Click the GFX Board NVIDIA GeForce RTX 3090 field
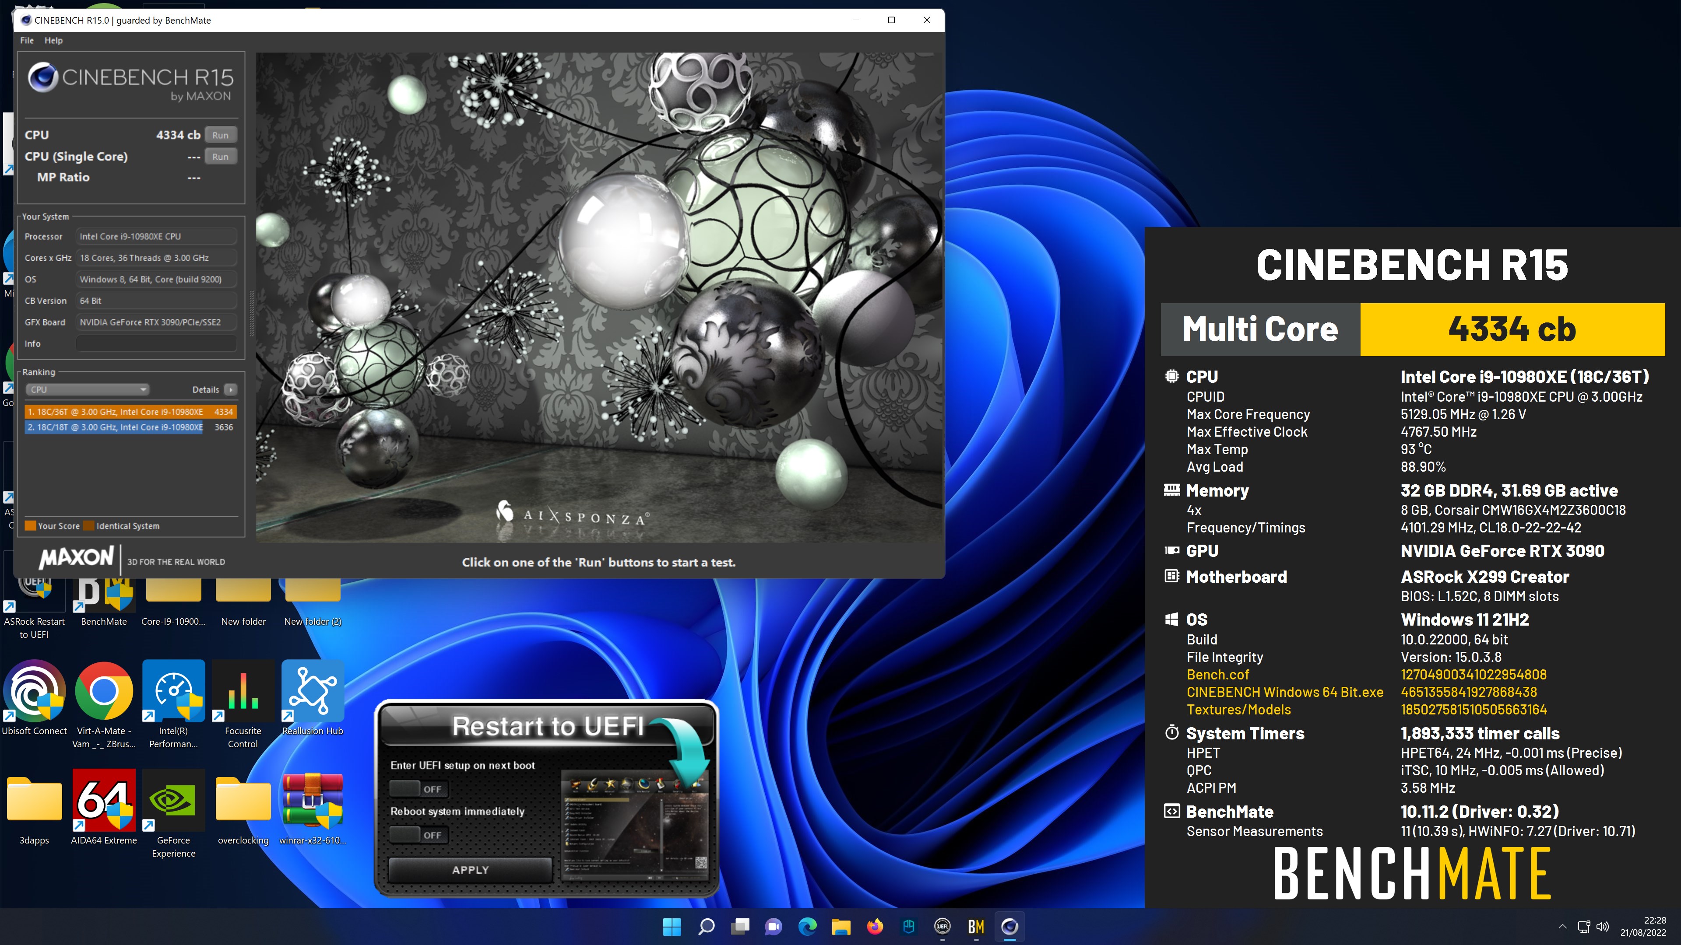Viewport: 1681px width, 945px height. (x=156, y=322)
